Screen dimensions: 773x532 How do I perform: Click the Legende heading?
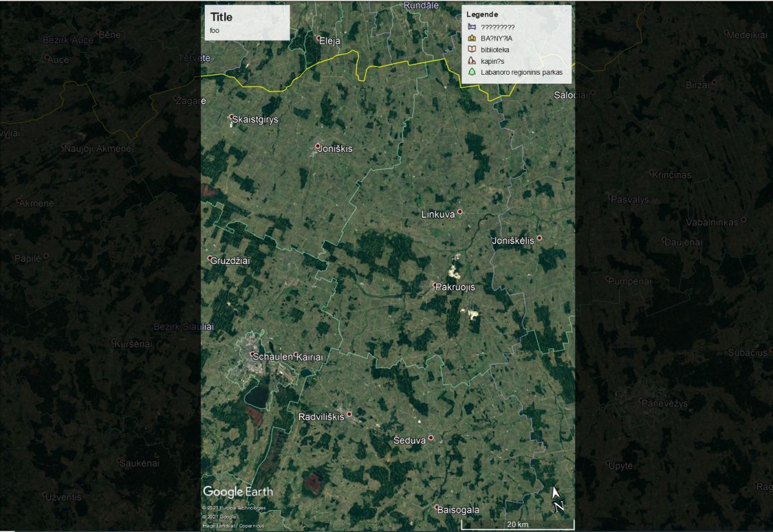coord(482,14)
